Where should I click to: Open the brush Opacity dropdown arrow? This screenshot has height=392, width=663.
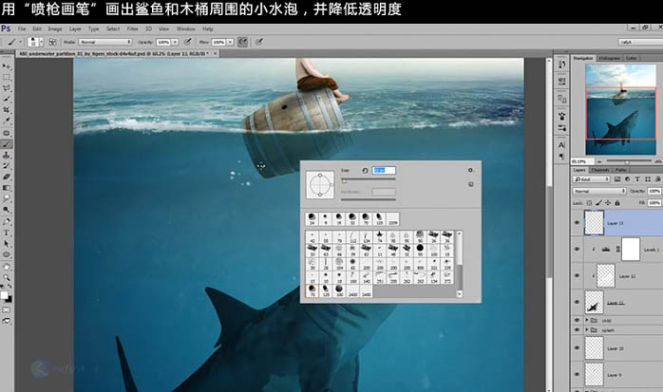175,42
